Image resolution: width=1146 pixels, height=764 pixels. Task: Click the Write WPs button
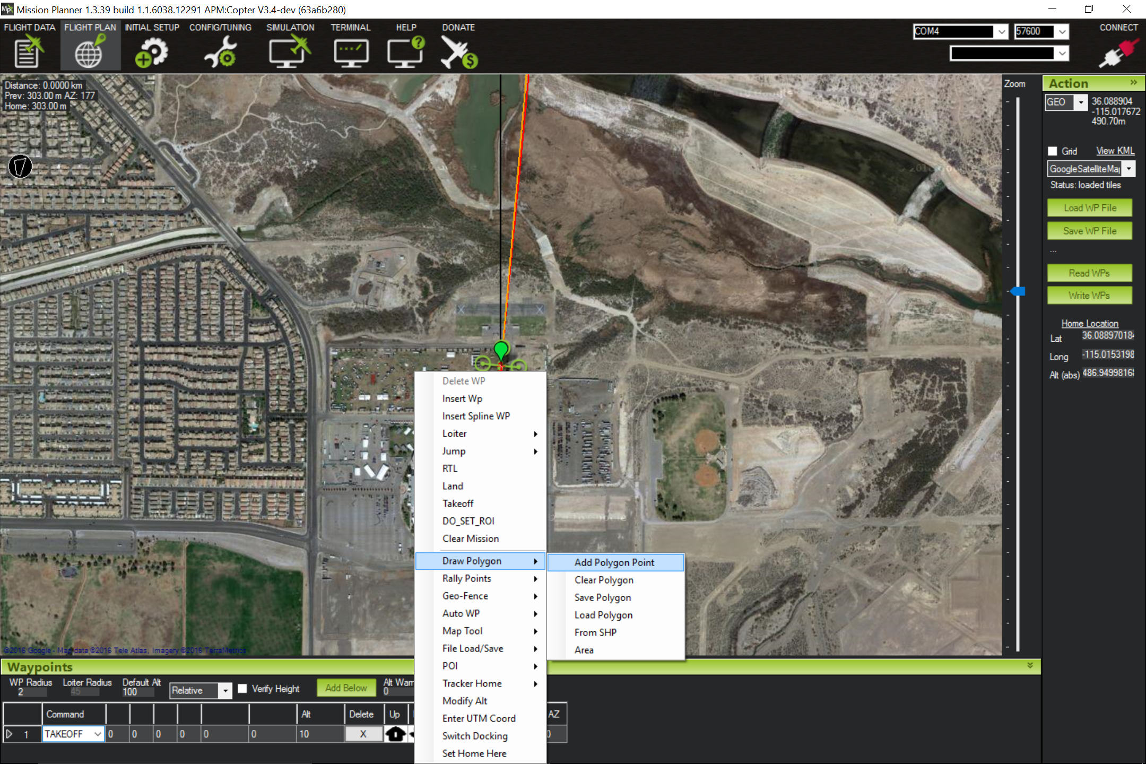click(x=1090, y=296)
